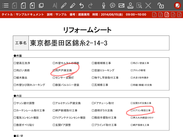Check the 透明ガラス交換 checkbox
183x137 pixels.
[x=93, y=111]
